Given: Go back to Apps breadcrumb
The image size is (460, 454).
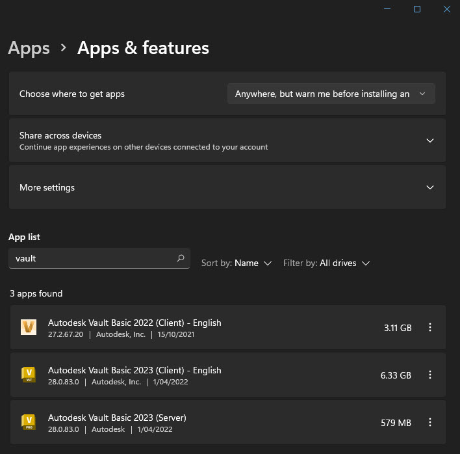Looking at the screenshot, I should coord(29,48).
